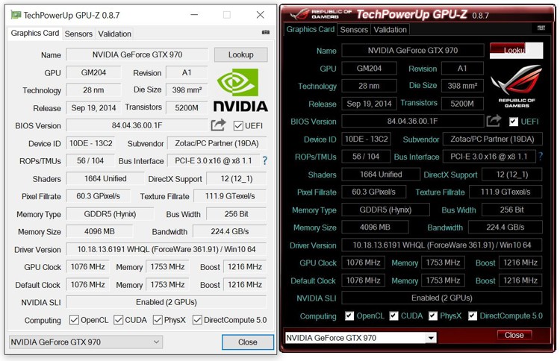
Task: Click GM204 GPU field in left window
Action: (93, 72)
